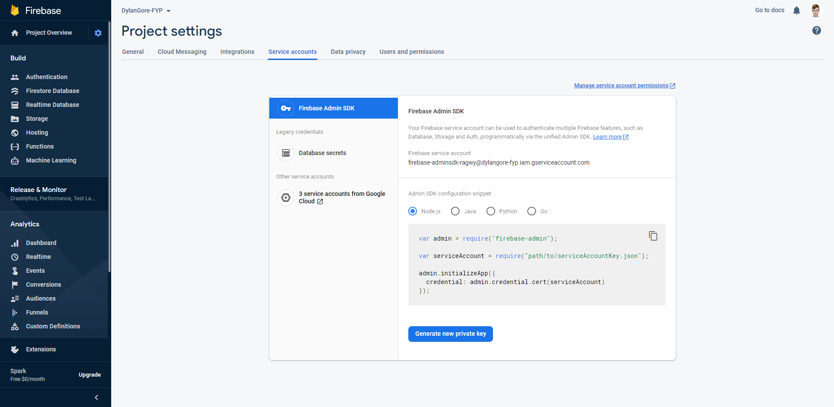Image resolution: width=834 pixels, height=407 pixels.
Task: Select Firebase Admin SDK in the list
Action: [x=334, y=108]
